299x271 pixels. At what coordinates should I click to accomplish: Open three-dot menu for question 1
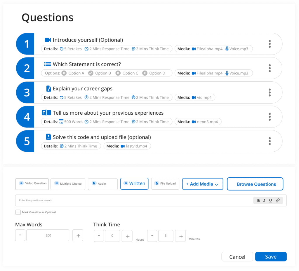[x=270, y=44]
